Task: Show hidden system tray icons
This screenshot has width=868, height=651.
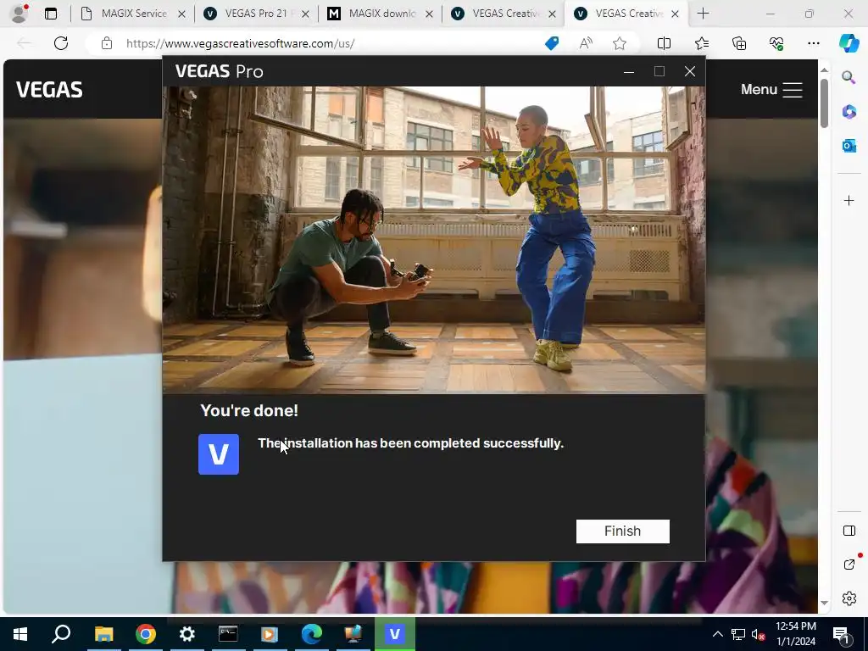Action: [x=717, y=634]
